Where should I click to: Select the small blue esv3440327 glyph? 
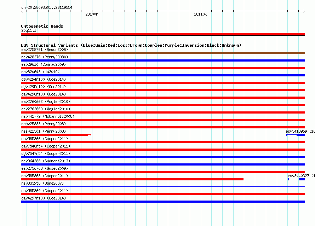coord(297,179)
